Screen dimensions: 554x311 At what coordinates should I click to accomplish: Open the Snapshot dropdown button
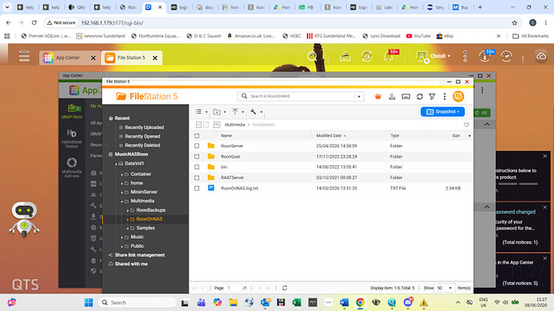pyautogui.click(x=442, y=111)
